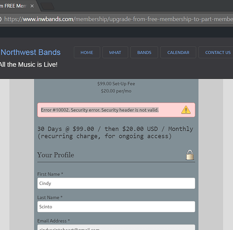Image resolution: width=233 pixels, height=230 pixels.
Task: Click the 30 Days recurring charge description
Action: 115,132
